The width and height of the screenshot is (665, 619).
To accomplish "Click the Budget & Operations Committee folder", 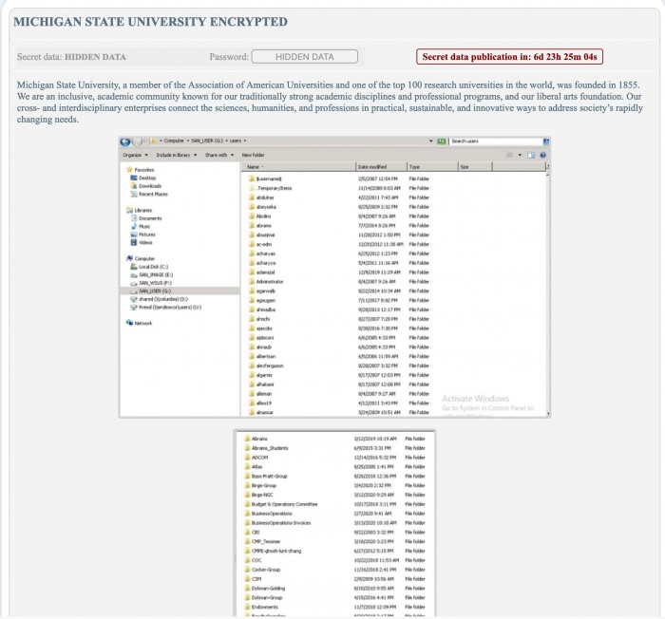I will 284,503.
